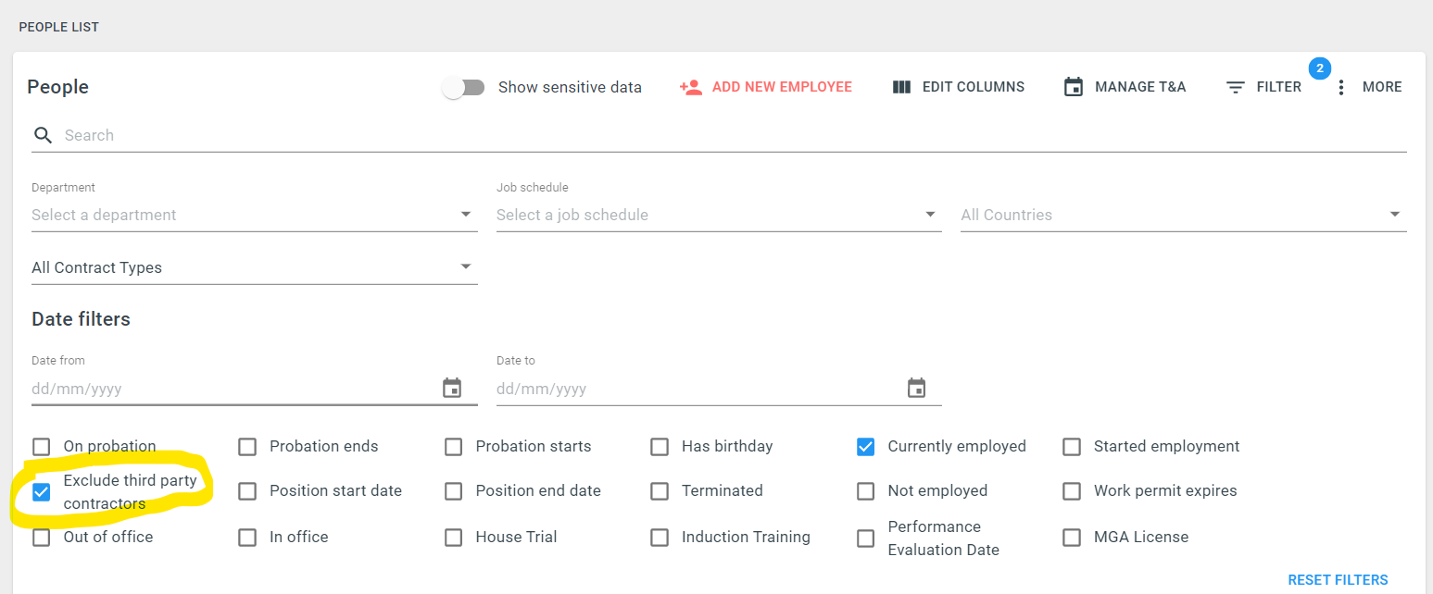Check the Out of office checkbox
This screenshot has height=594, width=1433.
pos(41,538)
